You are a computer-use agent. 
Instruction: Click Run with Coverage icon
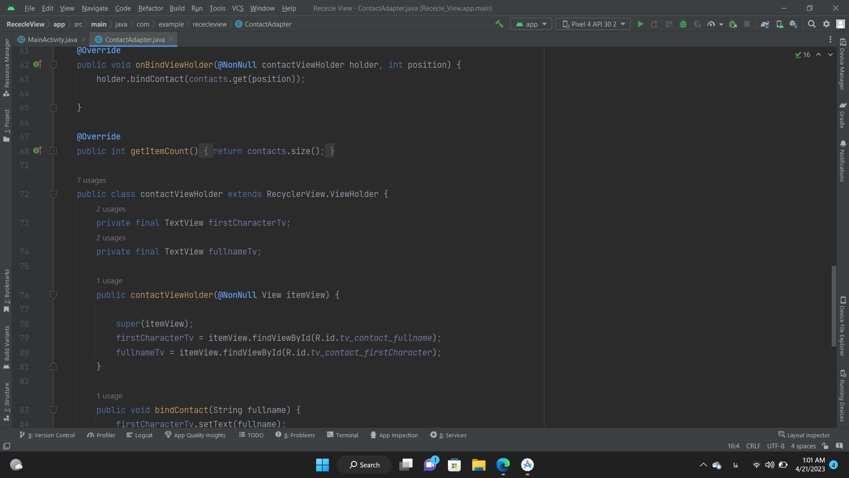pyautogui.click(x=697, y=24)
